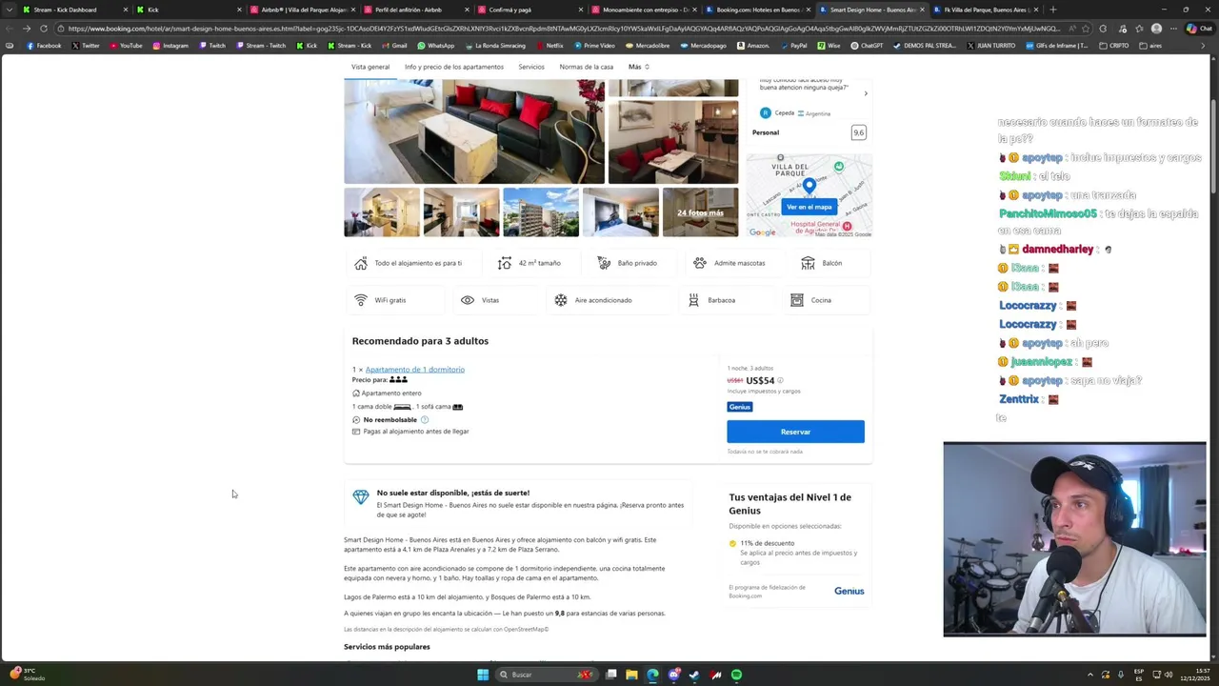Click the paw icon for Admite mascotas
Screen dimensions: 1219x686
click(700, 263)
